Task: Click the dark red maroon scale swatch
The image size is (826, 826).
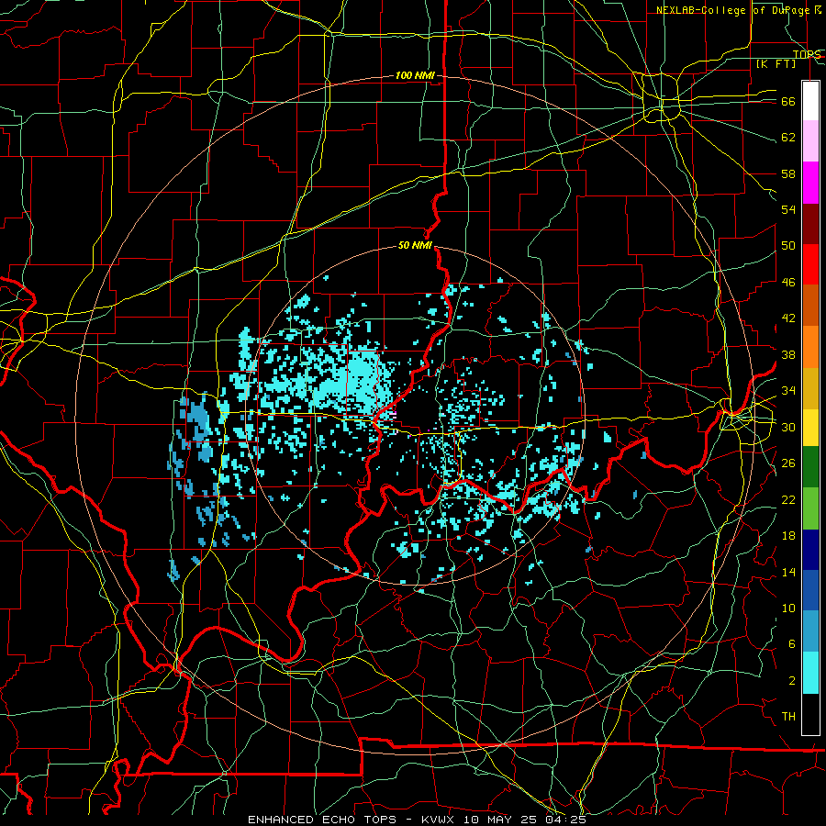Action: pos(810,223)
